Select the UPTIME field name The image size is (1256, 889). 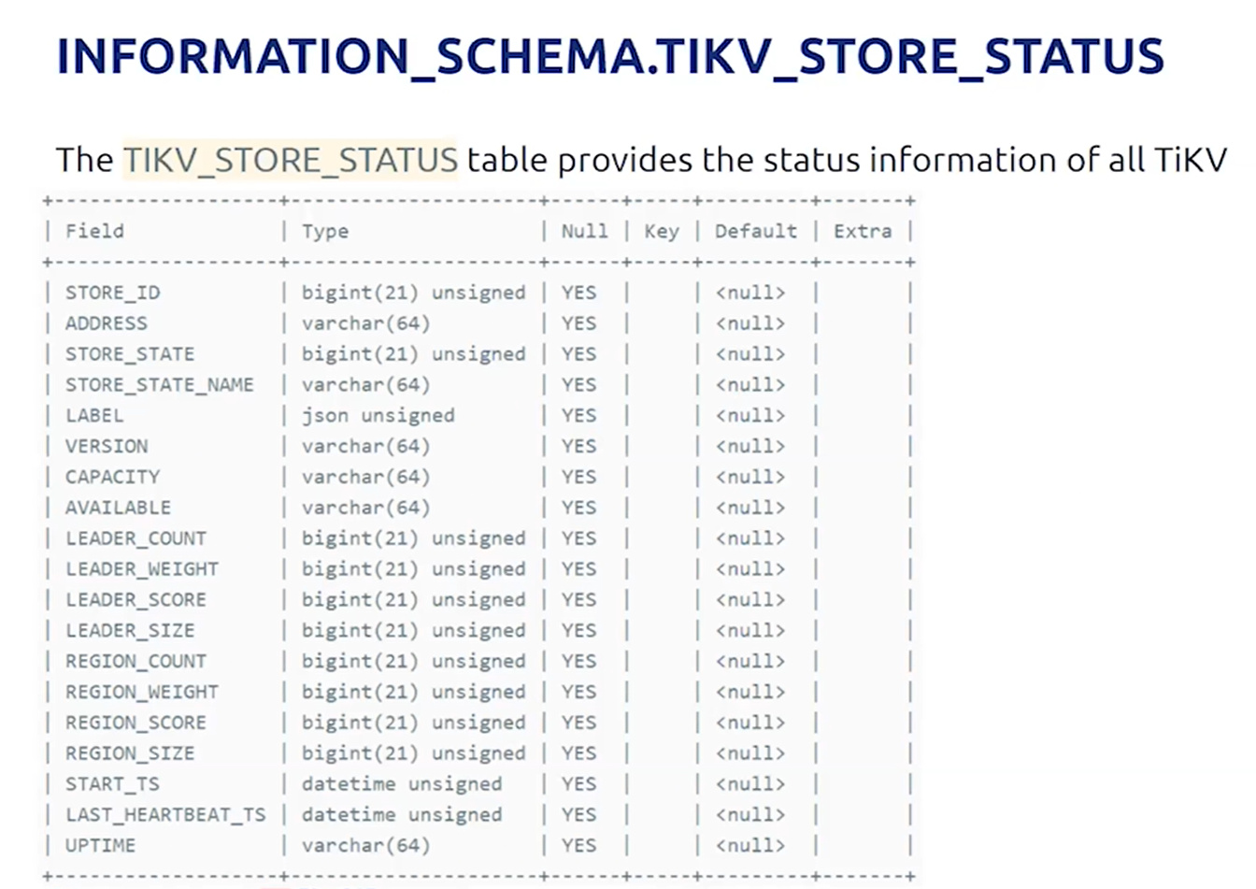click(x=100, y=846)
